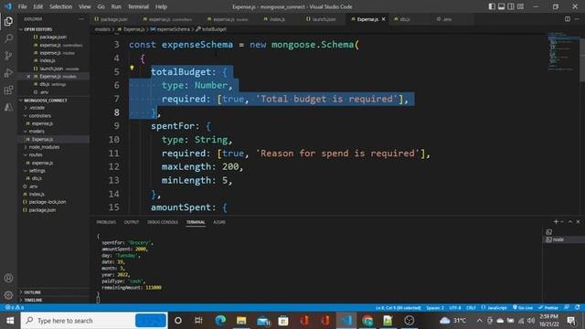Open package-lock.json in file tree
The height and width of the screenshot is (329, 585).
click(47, 202)
